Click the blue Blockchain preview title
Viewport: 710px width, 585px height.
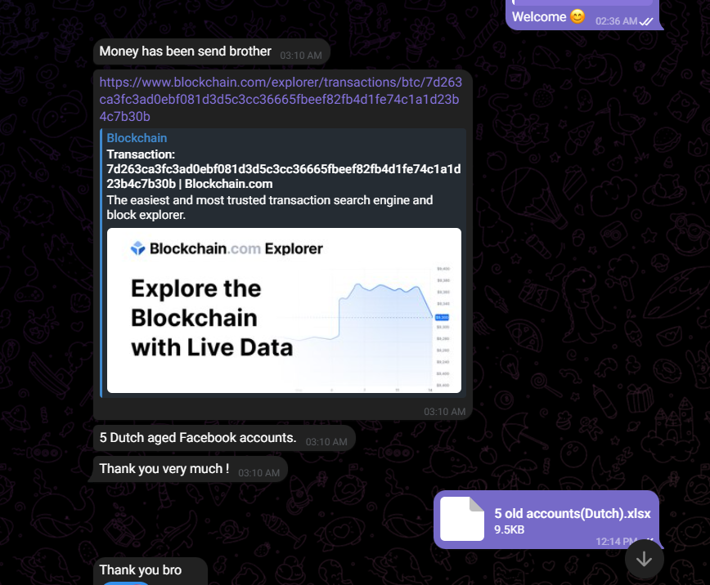[x=137, y=138]
